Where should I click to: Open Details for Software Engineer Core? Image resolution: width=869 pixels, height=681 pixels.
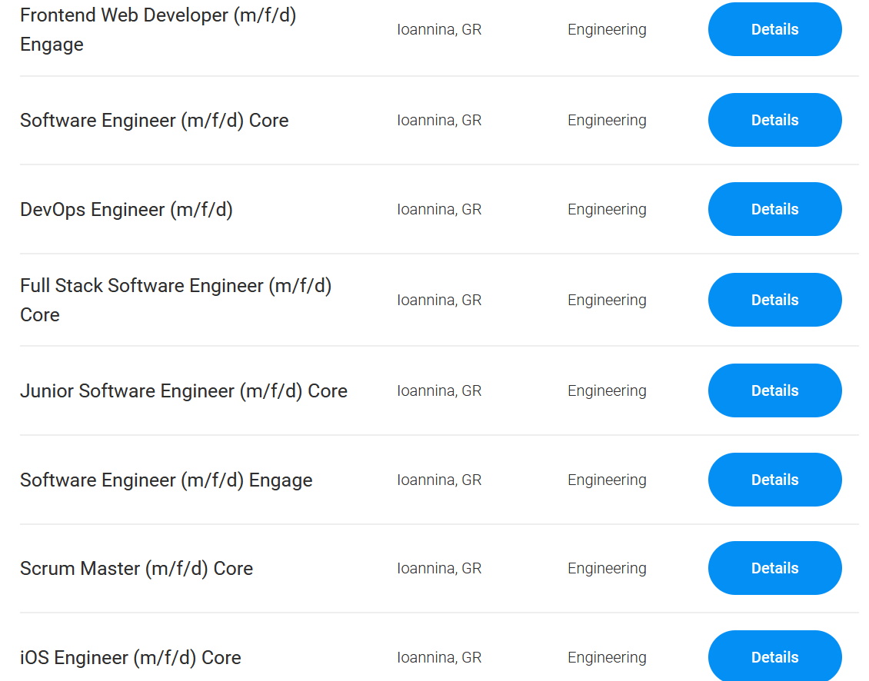point(774,120)
